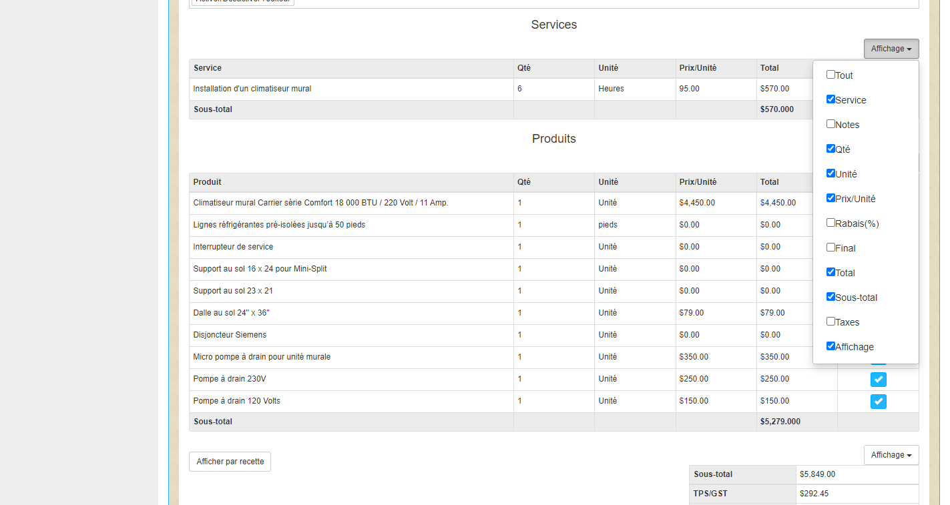
Task: Click the blue checkmark for Pompe à drain 230V
Action: coord(878,380)
